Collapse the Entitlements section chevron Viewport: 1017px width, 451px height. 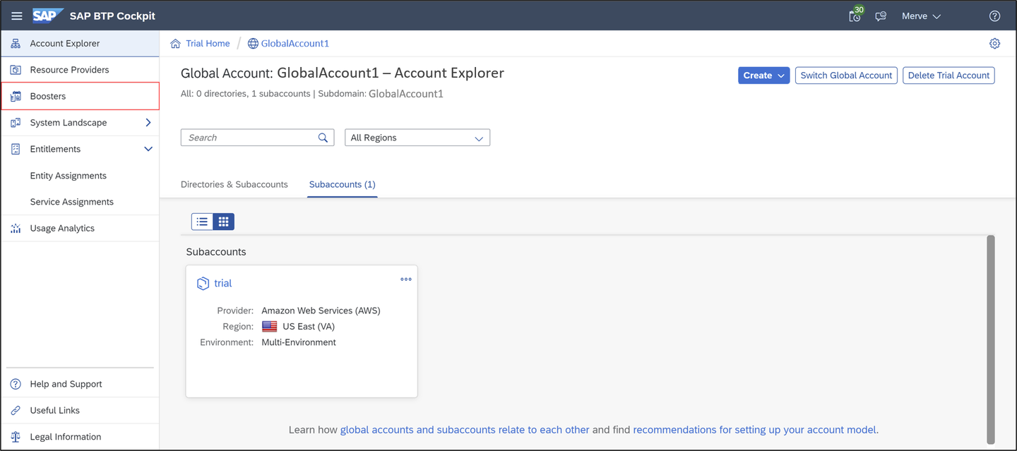[148, 149]
